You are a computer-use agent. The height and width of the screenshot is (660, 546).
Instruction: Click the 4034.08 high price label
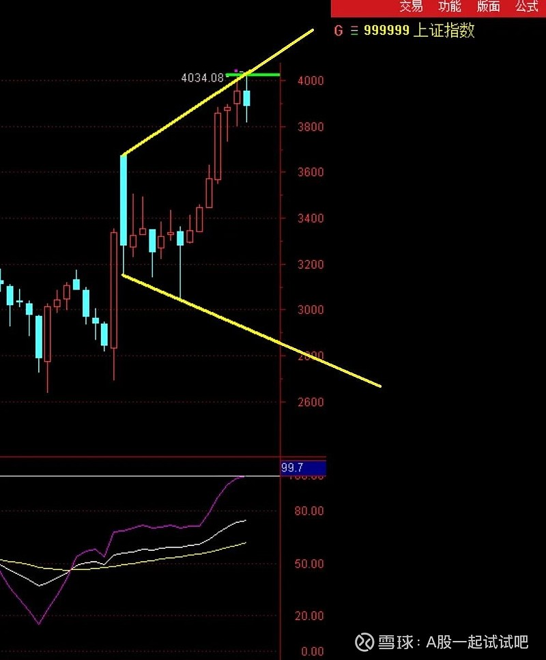202,78
